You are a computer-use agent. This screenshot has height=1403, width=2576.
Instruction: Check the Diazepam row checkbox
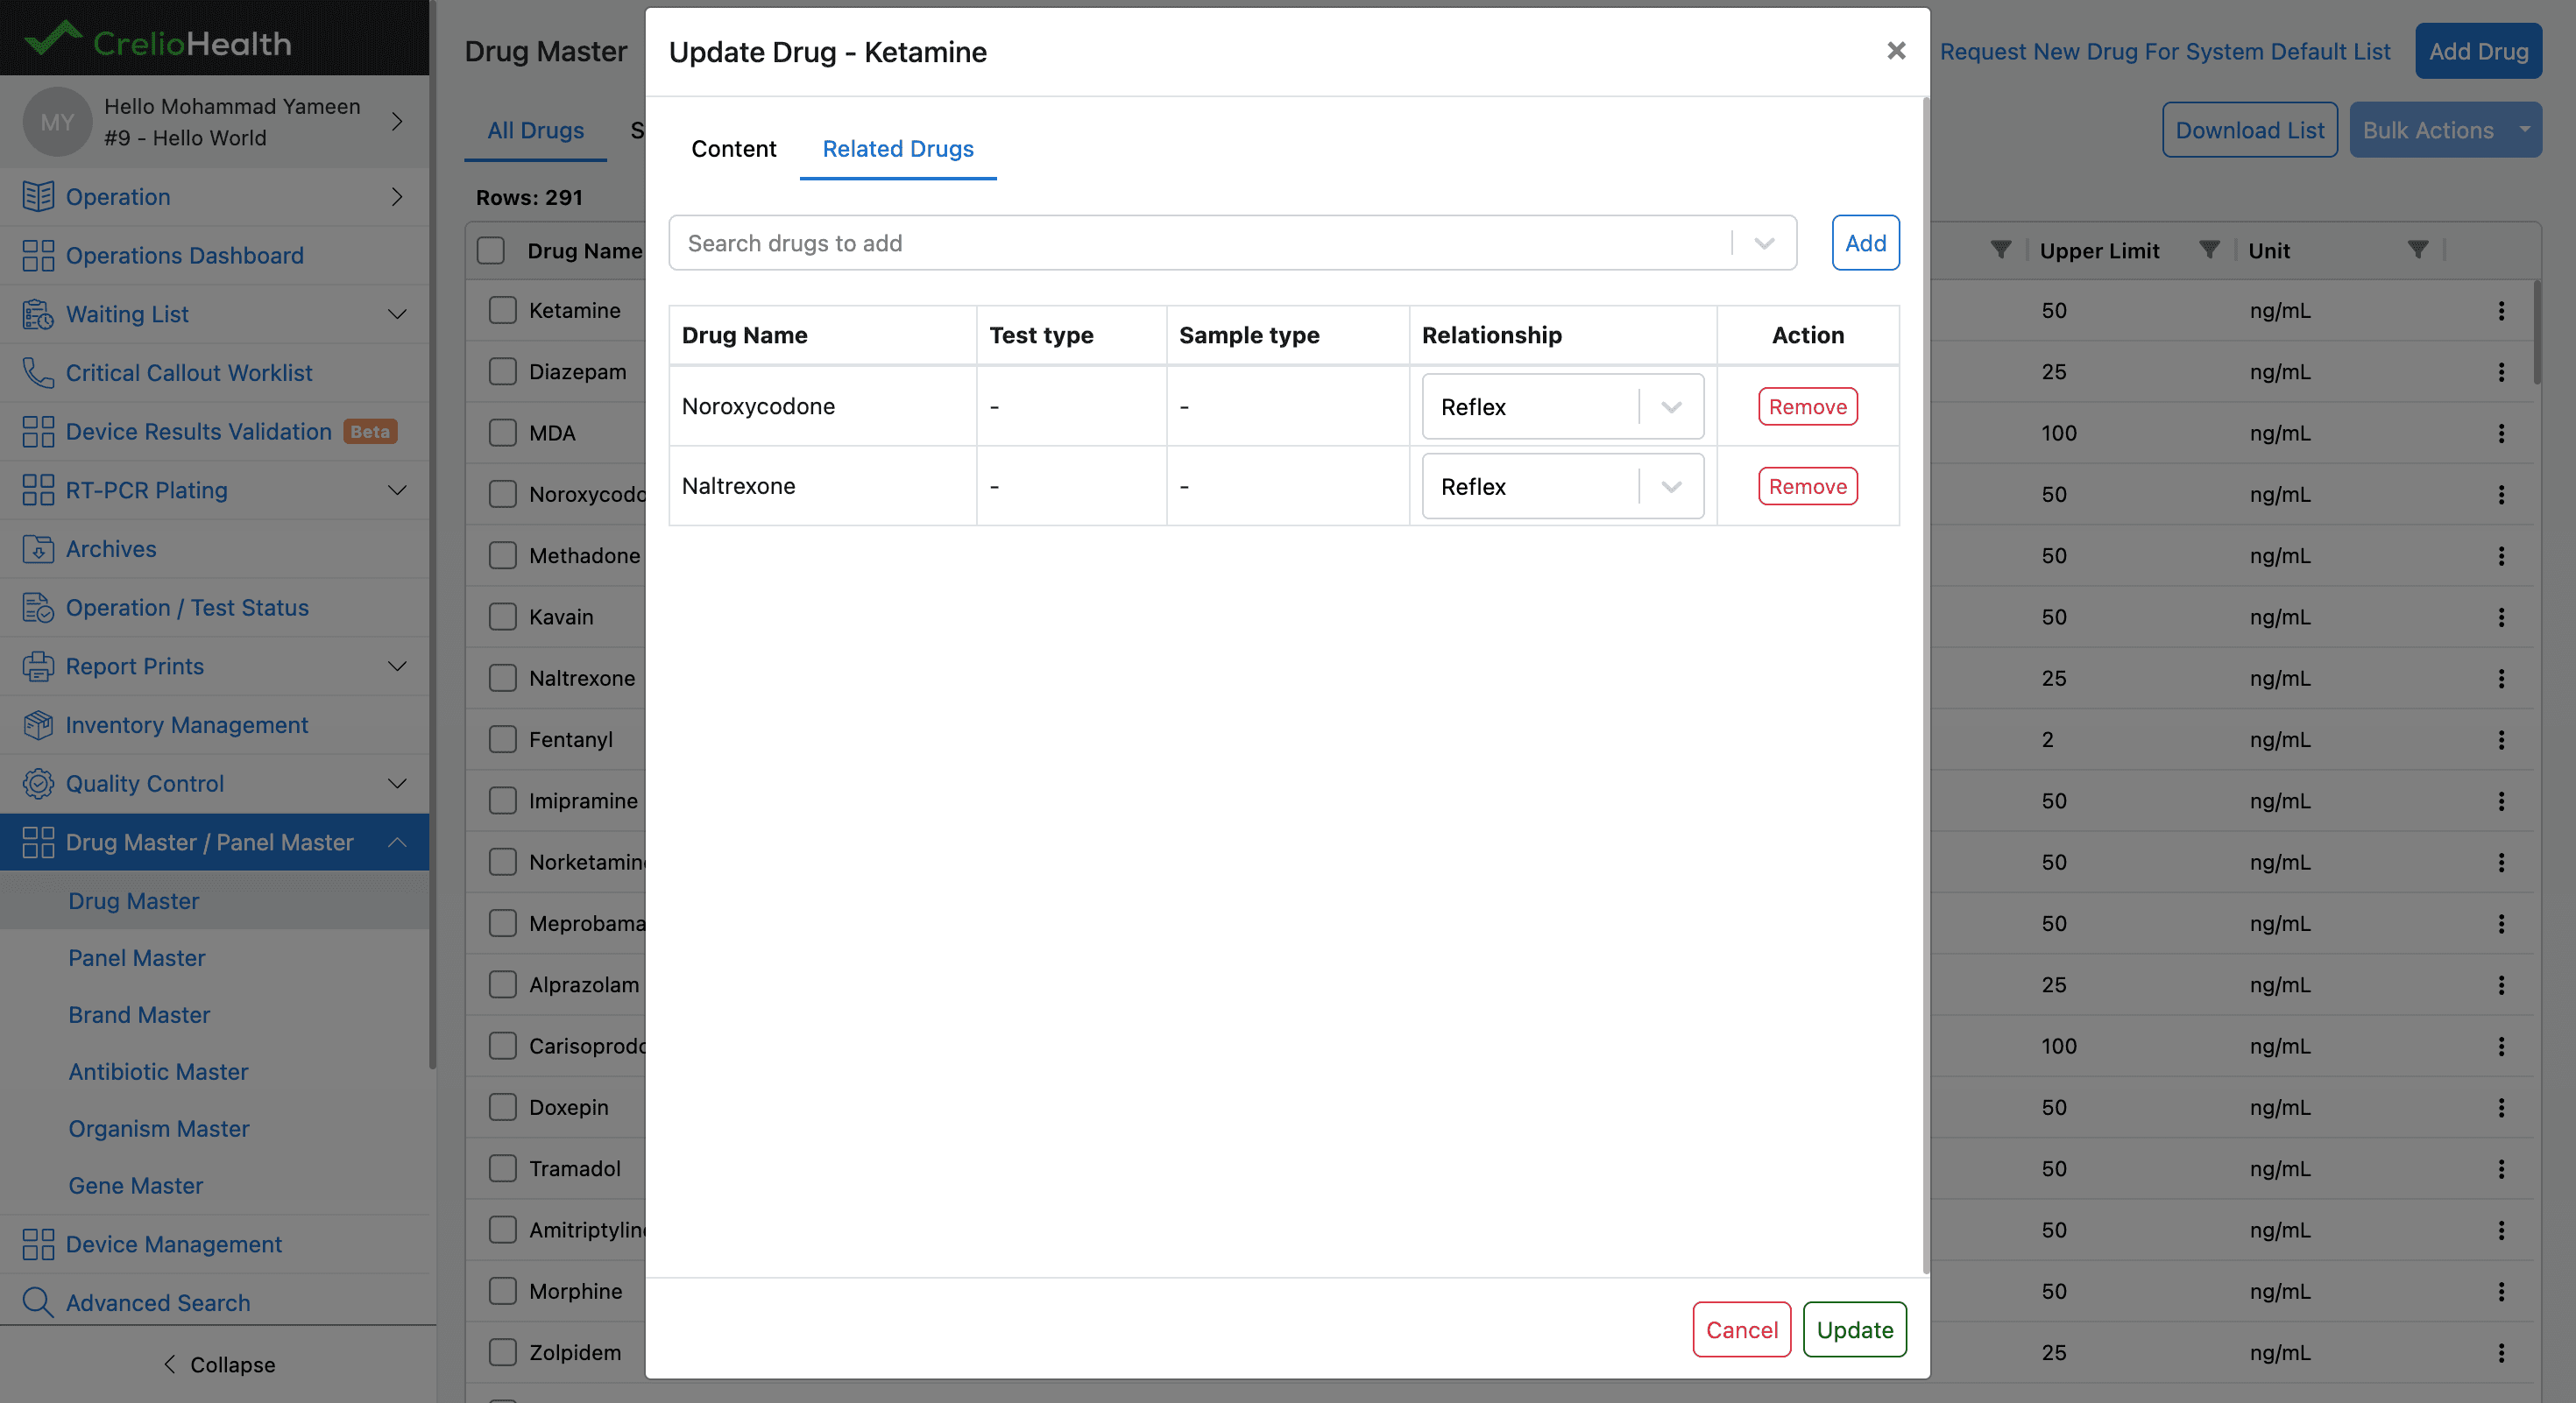pyautogui.click(x=502, y=371)
